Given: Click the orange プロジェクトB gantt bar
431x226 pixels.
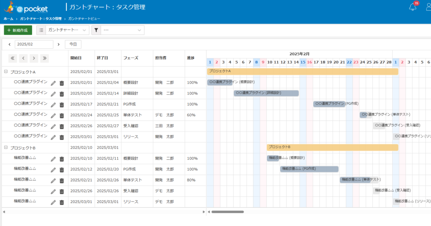Looking at the screenshot, I should pyautogui.click(x=332, y=147).
